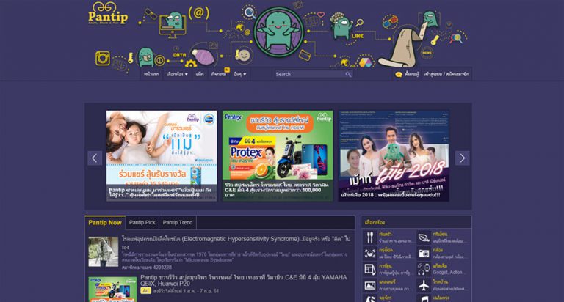Click the เลือกห้อง sidebar panel header
Screen dimensions: 564x302
[416, 223]
